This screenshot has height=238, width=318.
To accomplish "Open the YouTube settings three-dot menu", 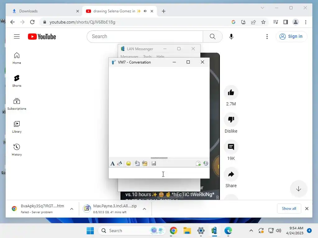I will (267, 37).
